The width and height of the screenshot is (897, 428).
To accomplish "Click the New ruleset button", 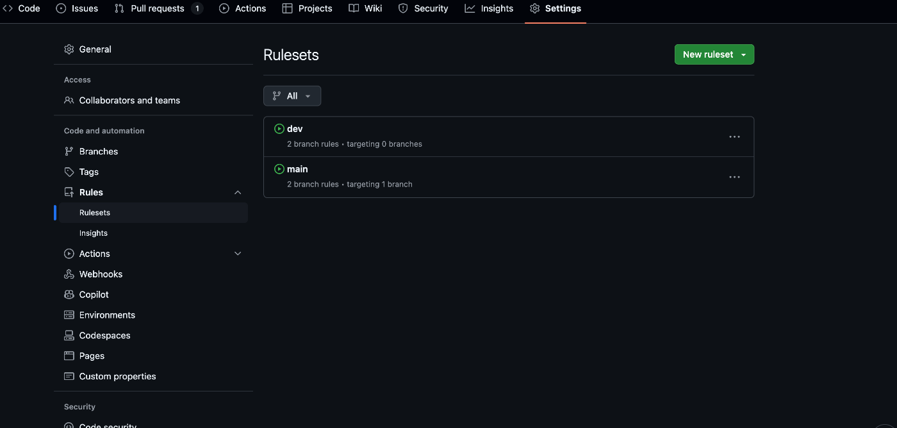I will [x=714, y=54].
